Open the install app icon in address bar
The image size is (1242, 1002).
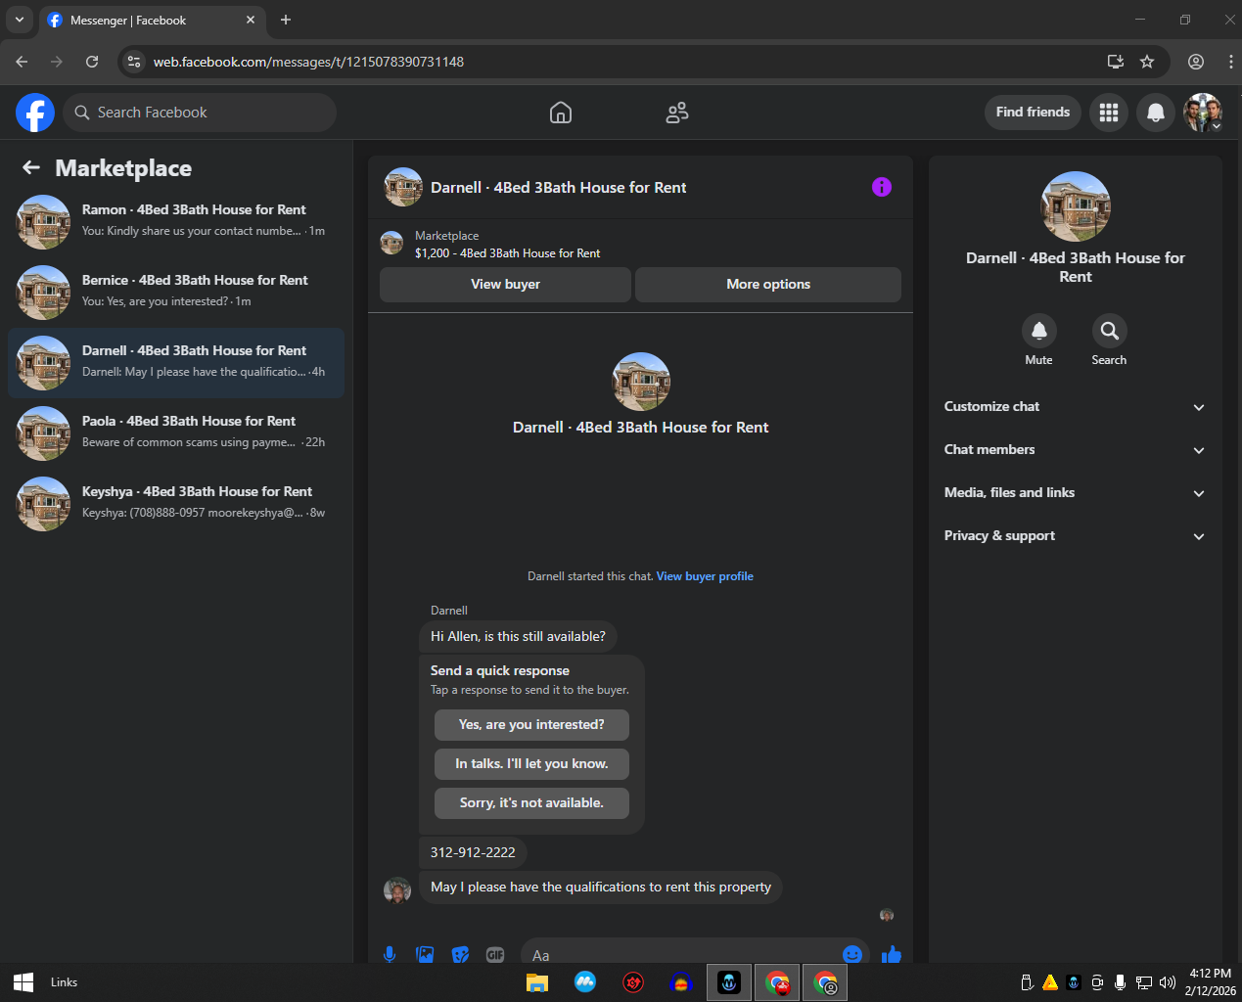[1115, 62]
